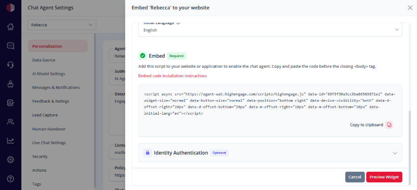Viewport: 417px width, 190px height.
Task: Click the green Required badge
Action: [176, 56]
